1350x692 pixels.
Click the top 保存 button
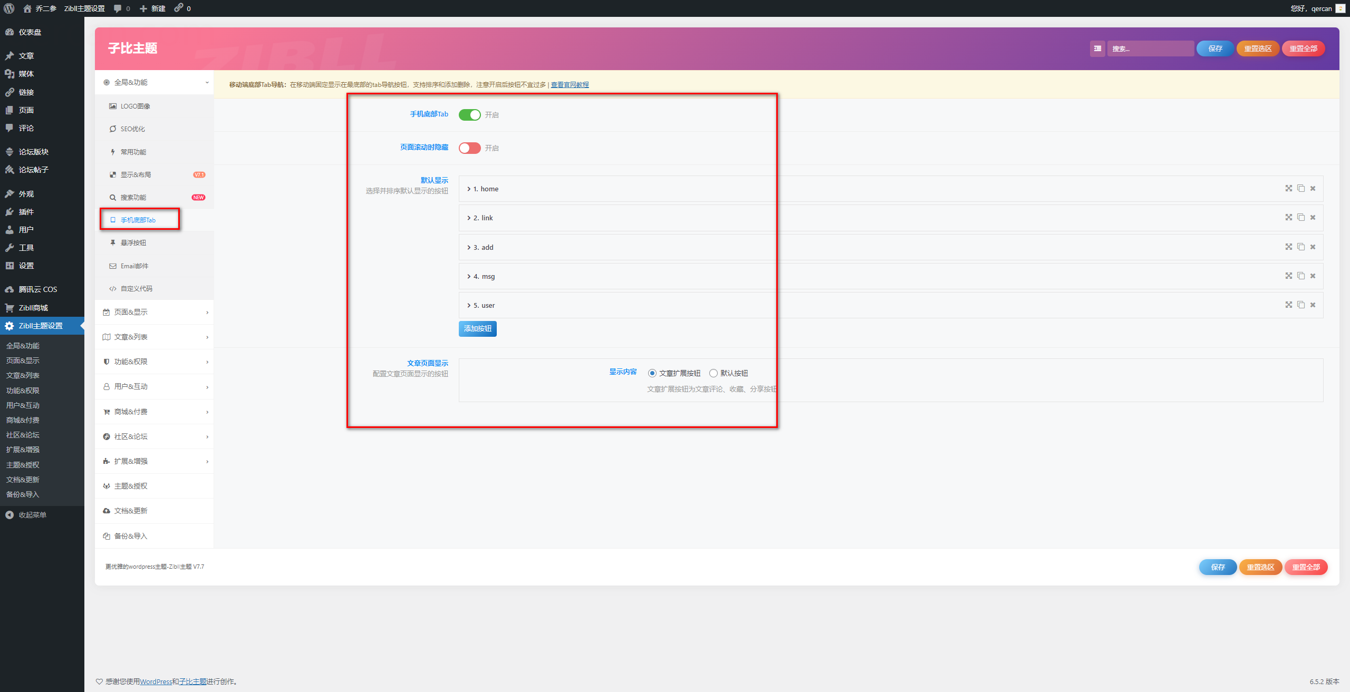coord(1215,48)
